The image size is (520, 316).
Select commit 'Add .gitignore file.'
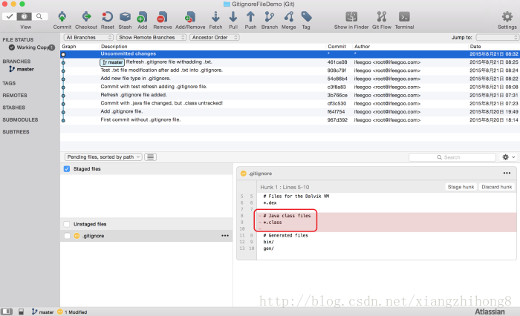[290, 112]
